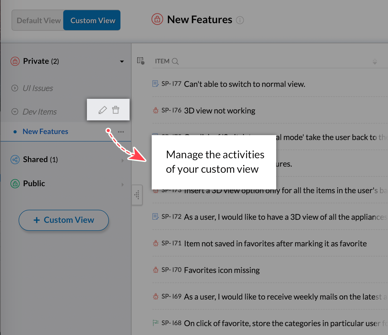
Task: Open the column customization settings icon
Action: coord(141,61)
